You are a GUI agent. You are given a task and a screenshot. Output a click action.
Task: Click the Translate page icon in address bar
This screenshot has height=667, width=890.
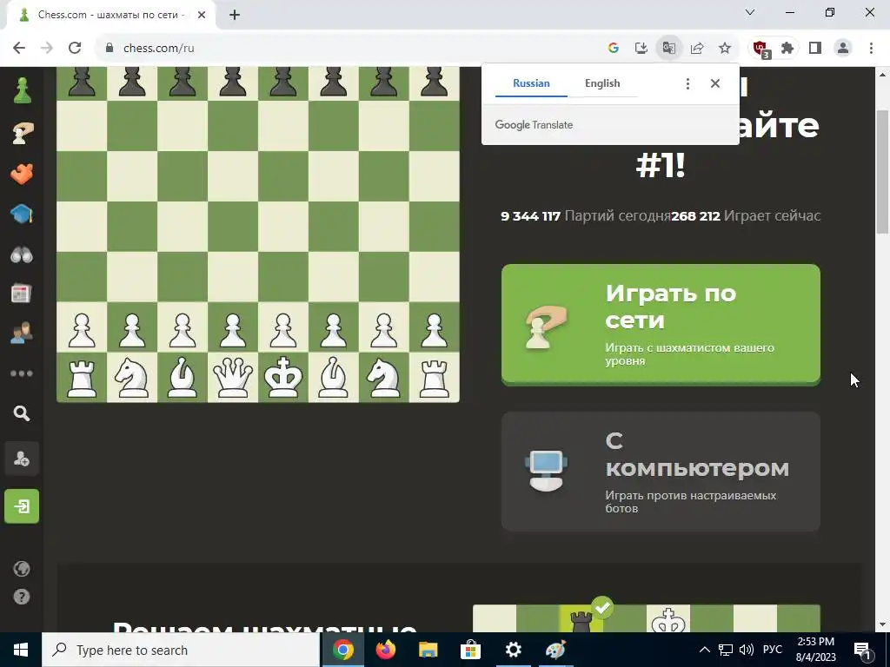coord(669,49)
